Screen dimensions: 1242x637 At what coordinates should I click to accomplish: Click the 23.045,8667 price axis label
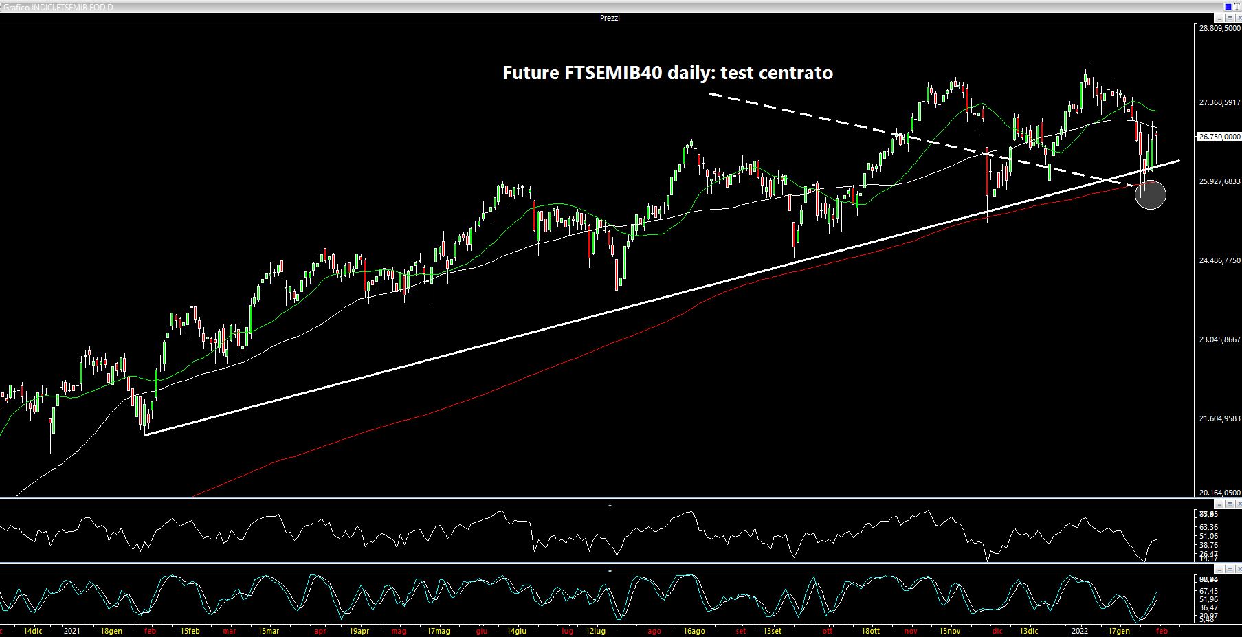(x=1219, y=339)
